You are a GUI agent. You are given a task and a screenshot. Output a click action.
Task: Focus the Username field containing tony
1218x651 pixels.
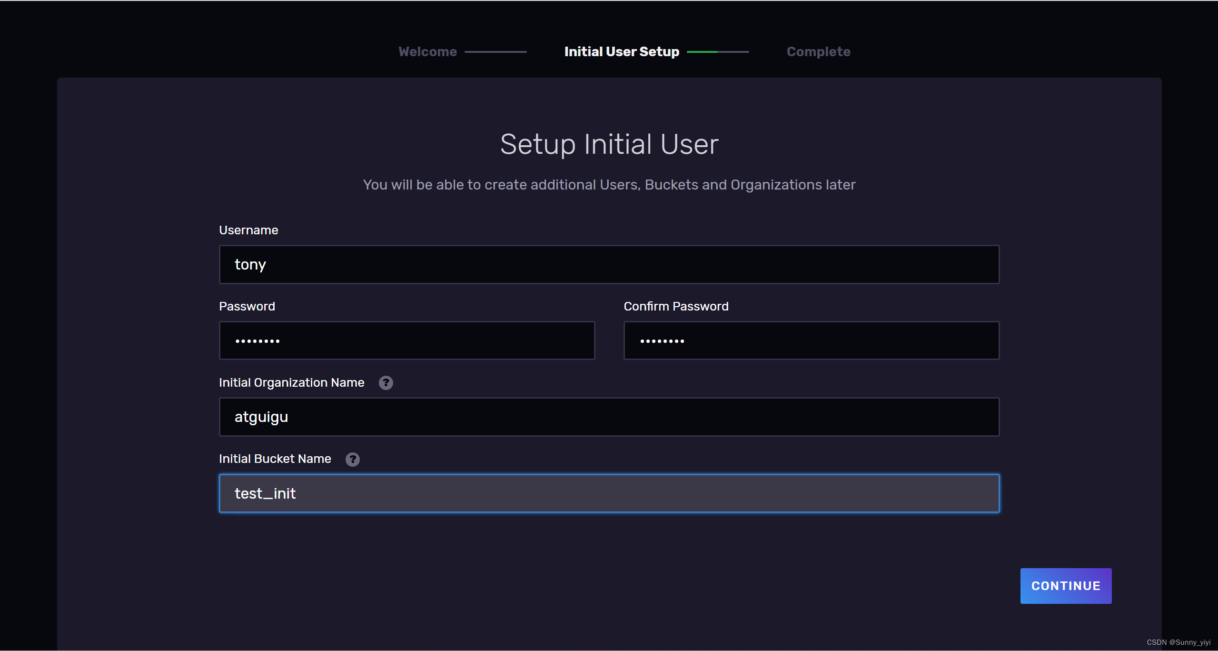(609, 264)
